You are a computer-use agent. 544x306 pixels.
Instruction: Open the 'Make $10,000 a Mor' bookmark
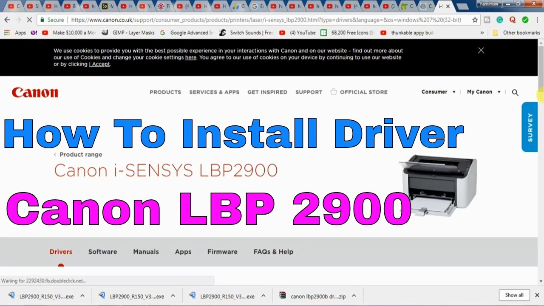coord(69,33)
